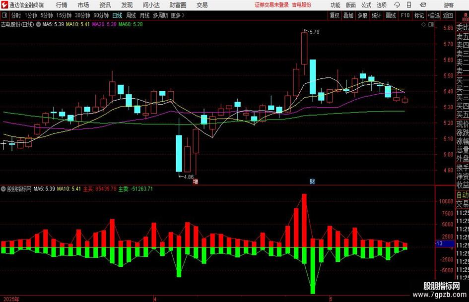Screen dimensions: 469x302
Task: Expand the 股朋指标网 sub-indicator dropdown
Action: (3, 189)
